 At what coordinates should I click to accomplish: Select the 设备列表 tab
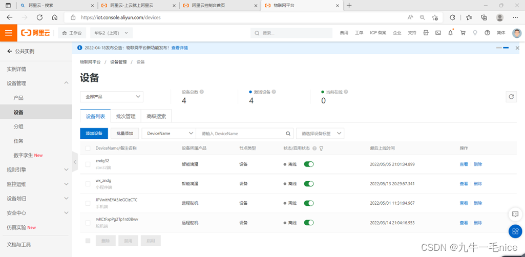(x=95, y=116)
